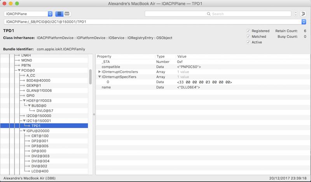Switch to the list view icon
Image resolution: width=311 pixels, height=182 pixels.
[59, 14]
